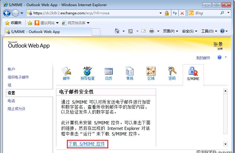
Task: Click the 我的邮件 link
Action: 203,58
